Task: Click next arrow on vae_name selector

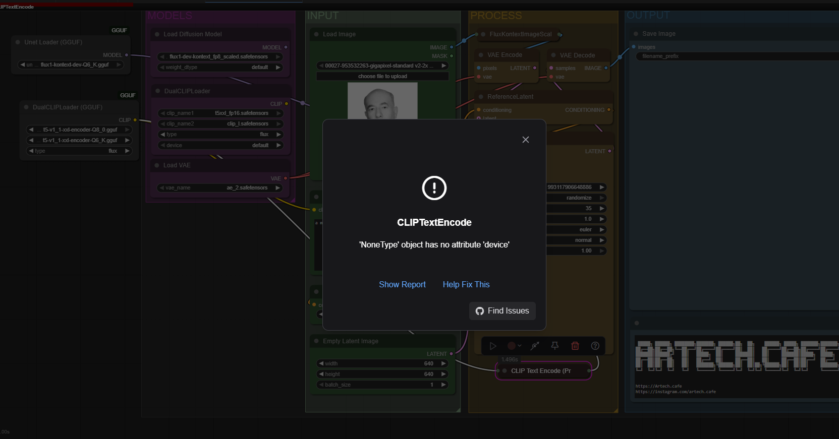Action: pos(277,188)
